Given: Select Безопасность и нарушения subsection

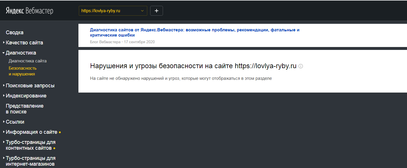Looking at the screenshot, I should [23, 71].
